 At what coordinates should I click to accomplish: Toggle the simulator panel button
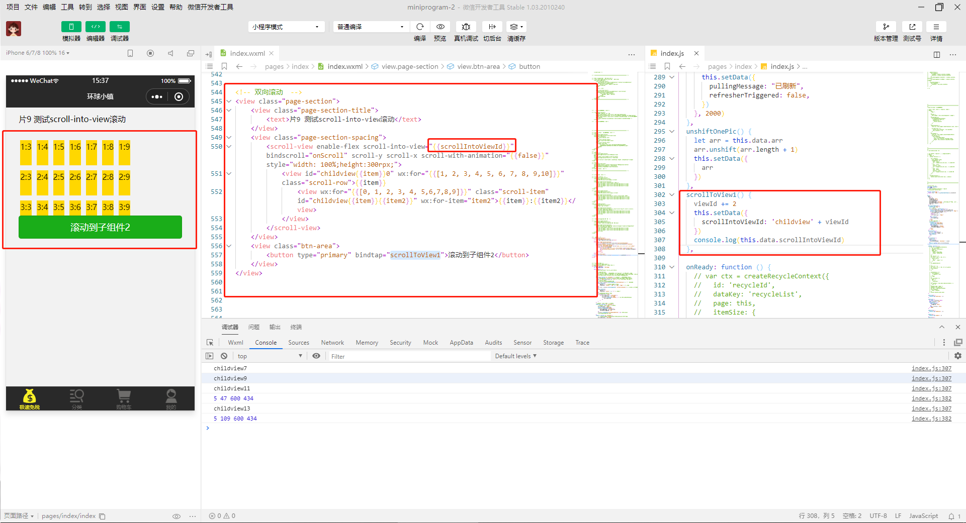[71, 27]
